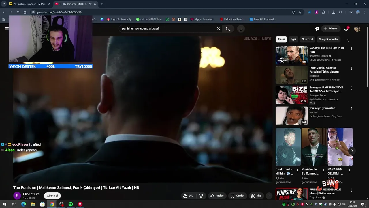
Task: Open options for Frank Castle Gangsta's Paradise video
Action: 351,68
